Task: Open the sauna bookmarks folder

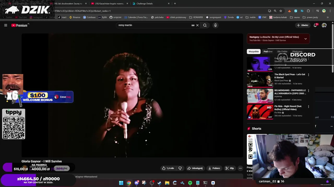Action: (x=294, y=17)
